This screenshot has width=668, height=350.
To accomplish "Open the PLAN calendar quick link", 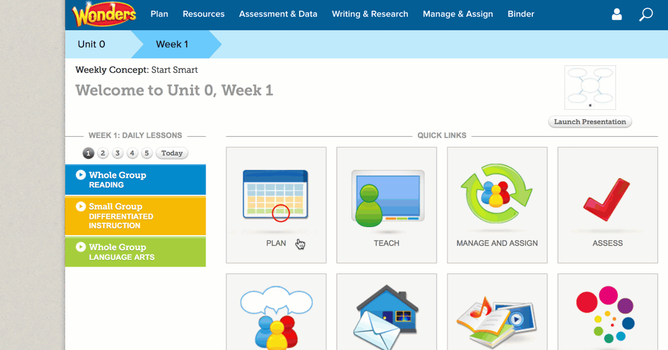I will point(276,205).
